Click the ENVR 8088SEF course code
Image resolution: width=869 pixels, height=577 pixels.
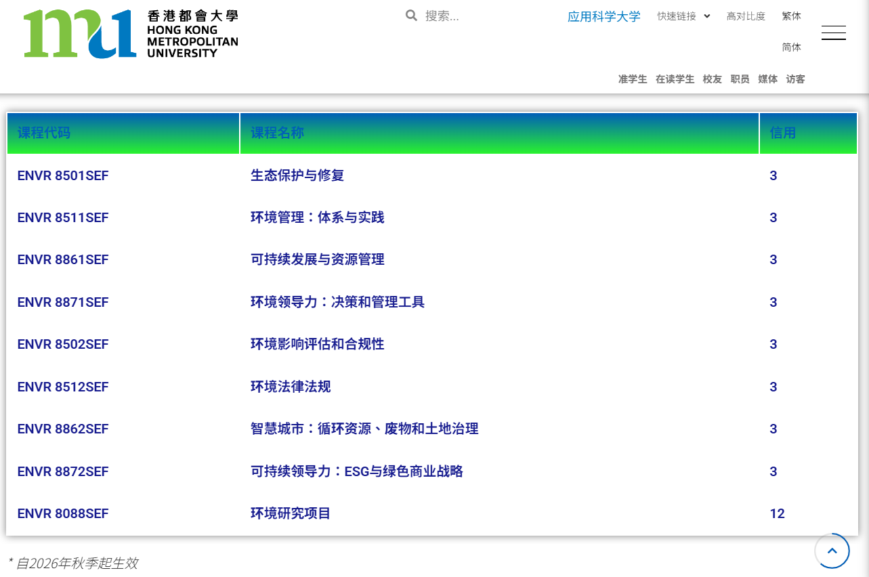coord(63,513)
